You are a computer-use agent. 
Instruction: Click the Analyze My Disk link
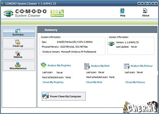100,66
